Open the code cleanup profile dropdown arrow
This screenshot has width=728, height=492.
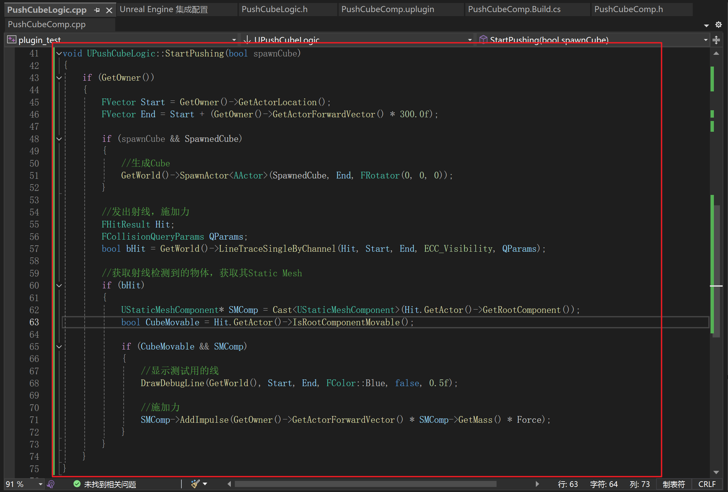tap(205, 484)
